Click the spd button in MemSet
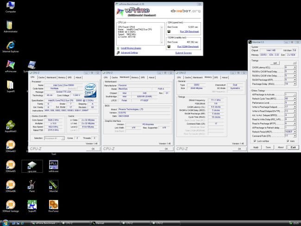This screenshot has height=226, width=301. click(275, 63)
